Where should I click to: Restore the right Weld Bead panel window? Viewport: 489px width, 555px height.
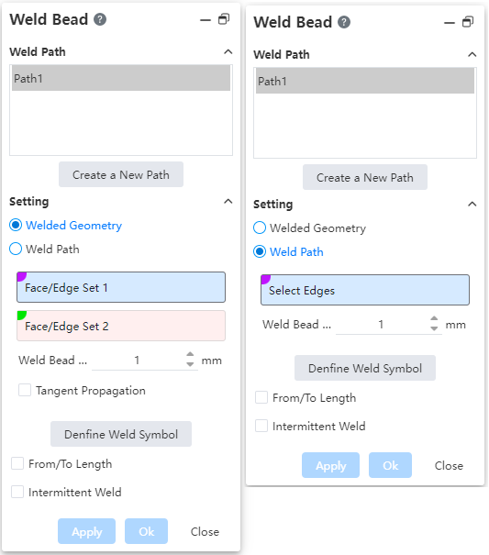click(x=468, y=22)
